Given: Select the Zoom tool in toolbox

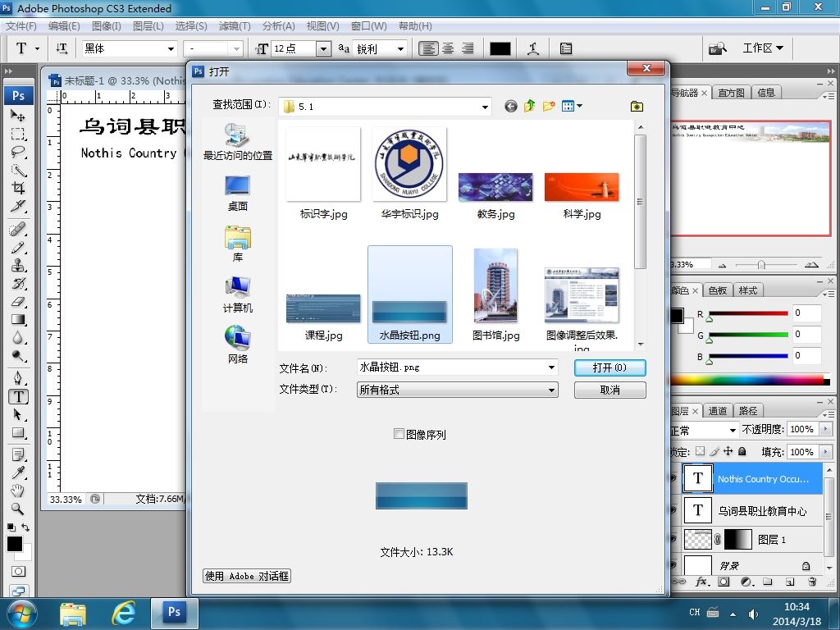Looking at the screenshot, I should point(18,509).
